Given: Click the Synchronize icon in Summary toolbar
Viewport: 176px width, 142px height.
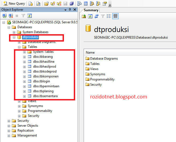Looking at the screenshot, I should coord(96,16).
